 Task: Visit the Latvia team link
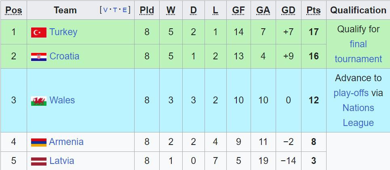coord(62,161)
